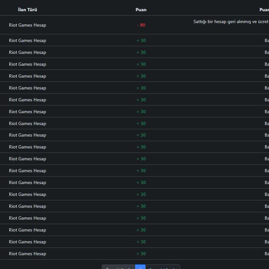Image resolution: width=269 pixels, height=269 pixels.
Task: Click the Puan column header
Action: 141,10
